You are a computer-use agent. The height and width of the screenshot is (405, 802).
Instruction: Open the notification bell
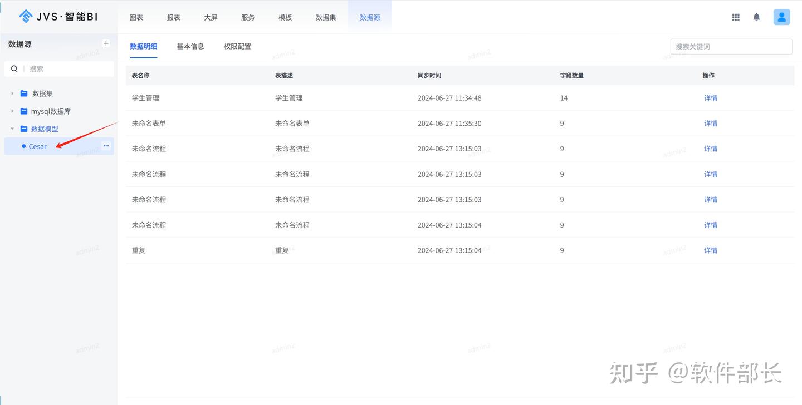tap(756, 17)
